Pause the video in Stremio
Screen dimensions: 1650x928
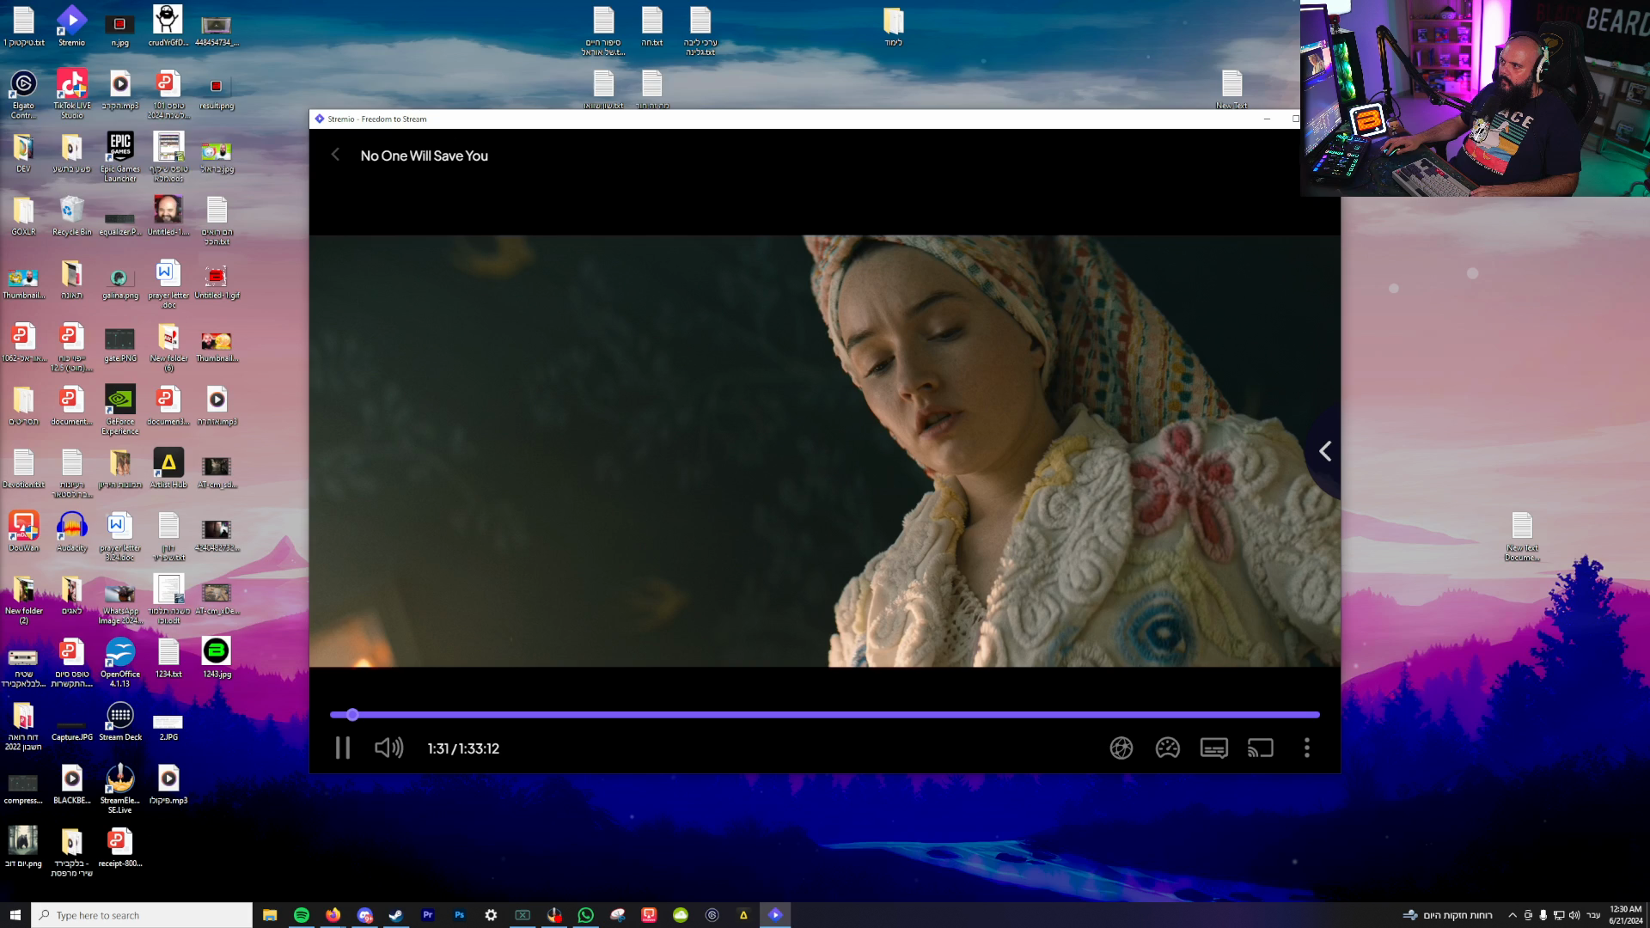[x=342, y=748]
